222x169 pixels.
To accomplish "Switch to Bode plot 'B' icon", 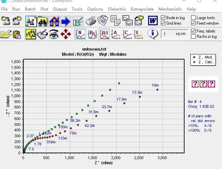I will point(92,34).
